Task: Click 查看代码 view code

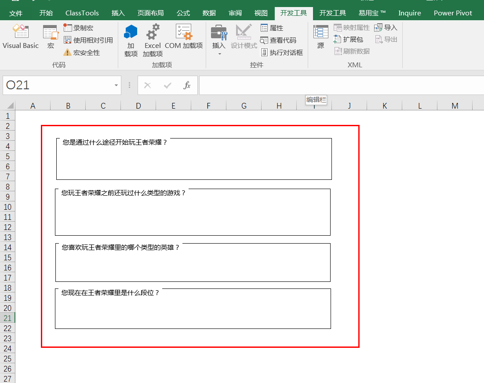Action: [x=278, y=40]
